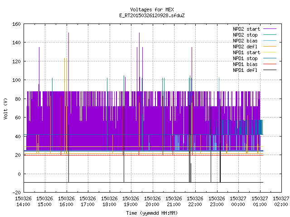This screenshot has width=290, height=217.
Task: Click the 150326 21:00 time tick label
Action: click(174, 202)
